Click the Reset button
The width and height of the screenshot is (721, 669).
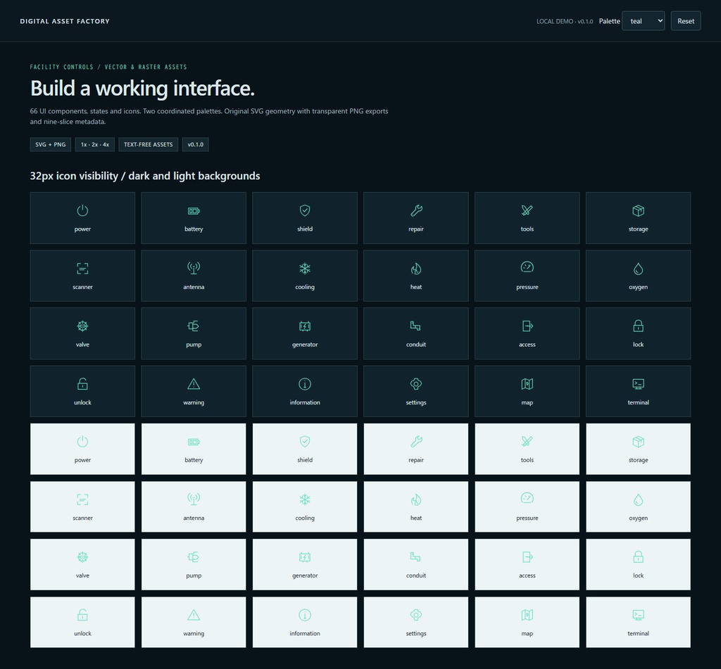tap(685, 21)
